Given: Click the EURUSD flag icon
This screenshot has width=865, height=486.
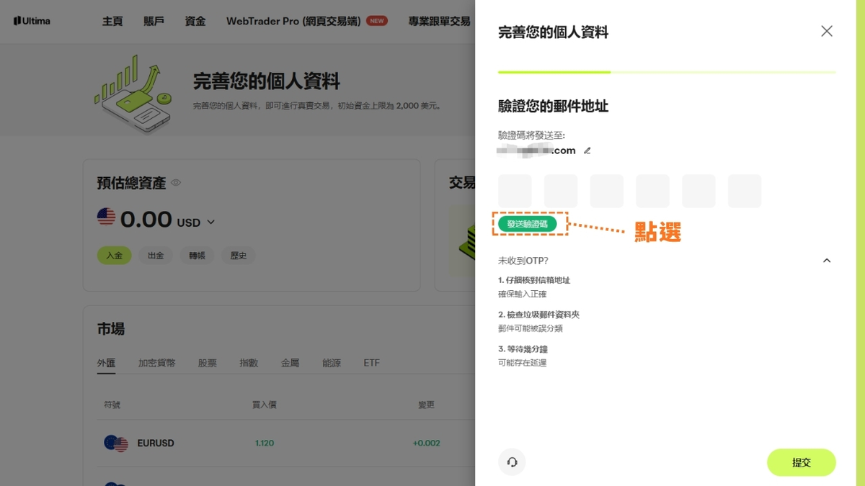Looking at the screenshot, I should (115, 444).
